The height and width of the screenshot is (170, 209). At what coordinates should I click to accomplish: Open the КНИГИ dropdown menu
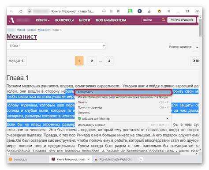coord(42,20)
